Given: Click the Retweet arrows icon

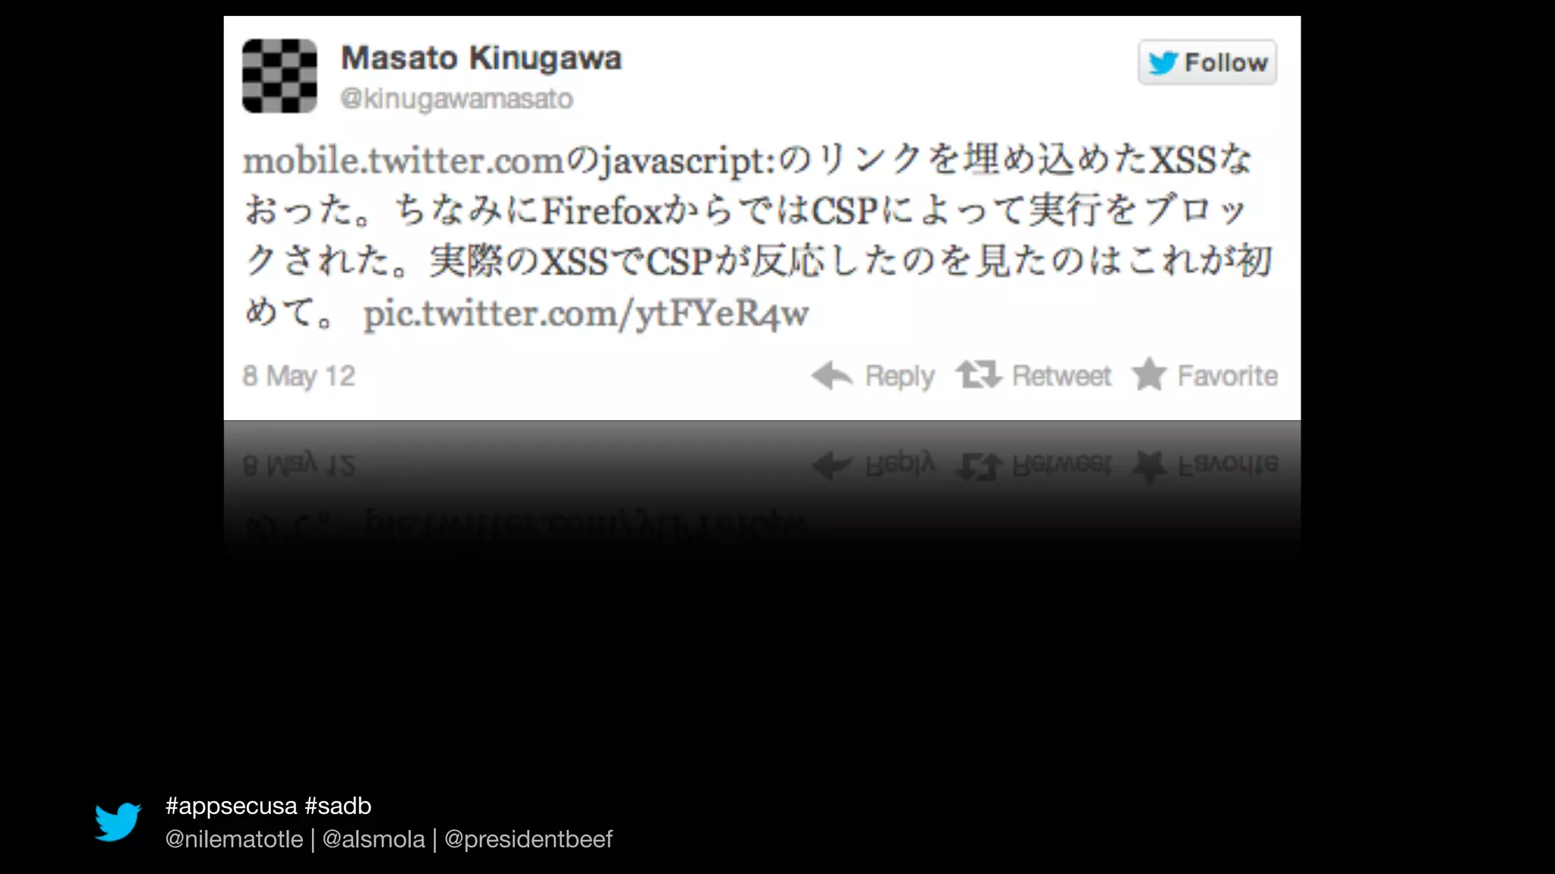Looking at the screenshot, I should click(x=979, y=375).
